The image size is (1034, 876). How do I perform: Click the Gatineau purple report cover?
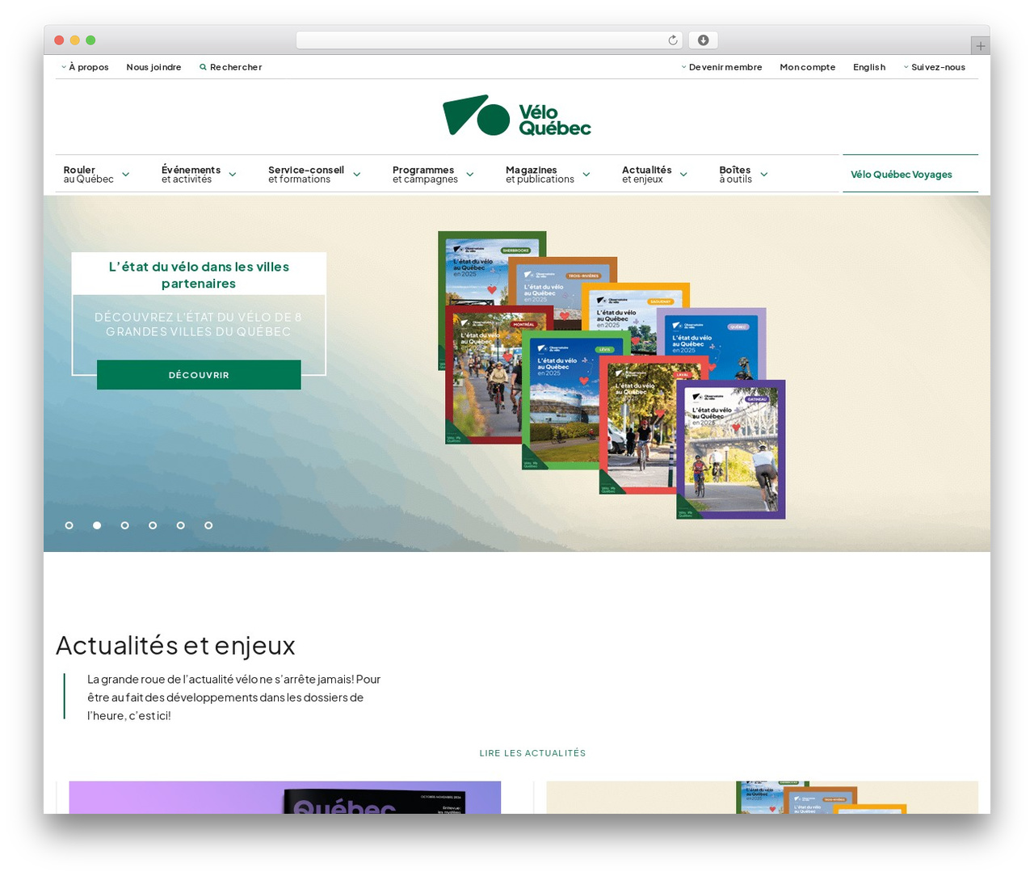[731, 449]
